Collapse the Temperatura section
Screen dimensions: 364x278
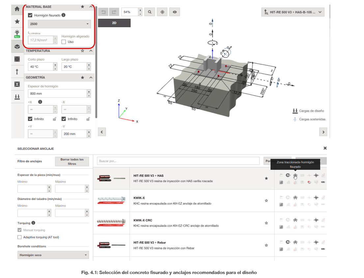pos(91,51)
